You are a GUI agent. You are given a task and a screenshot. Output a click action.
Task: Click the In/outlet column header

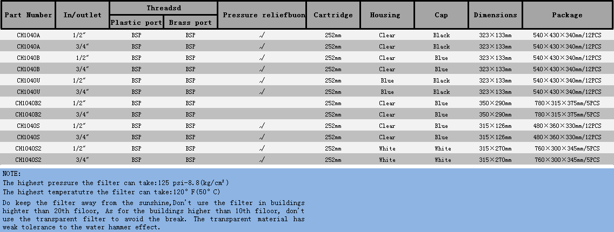tap(82, 15)
